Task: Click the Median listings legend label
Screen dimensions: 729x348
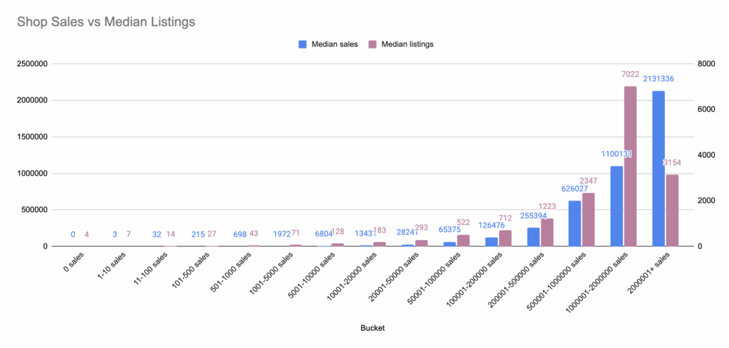Action: (x=406, y=44)
